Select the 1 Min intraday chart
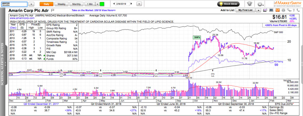This screenshot has width=303, height=116. click(90, 4)
